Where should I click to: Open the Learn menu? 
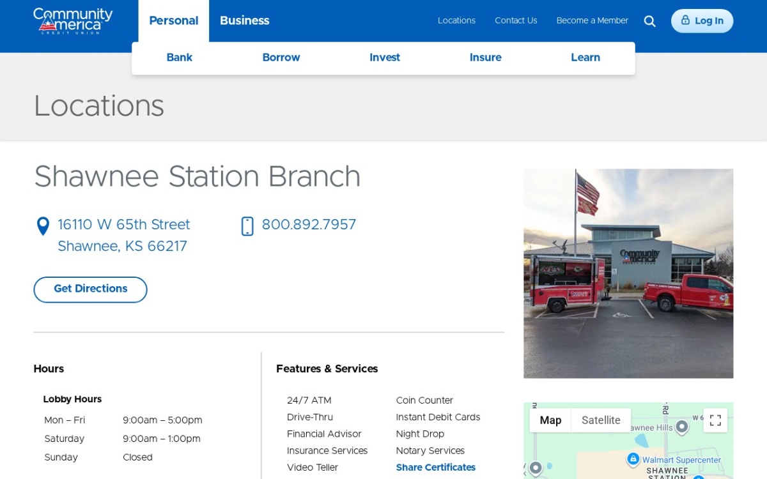tap(585, 57)
